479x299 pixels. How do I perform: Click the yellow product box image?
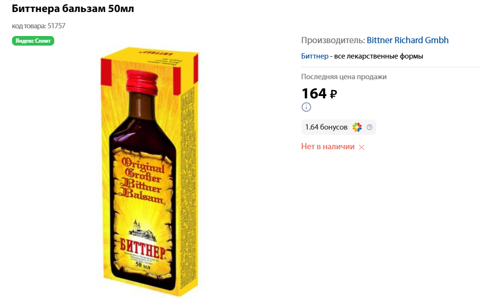(150, 170)
